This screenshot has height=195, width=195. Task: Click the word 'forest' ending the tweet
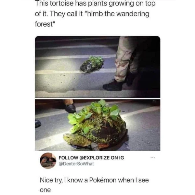(x=44, y=24)
